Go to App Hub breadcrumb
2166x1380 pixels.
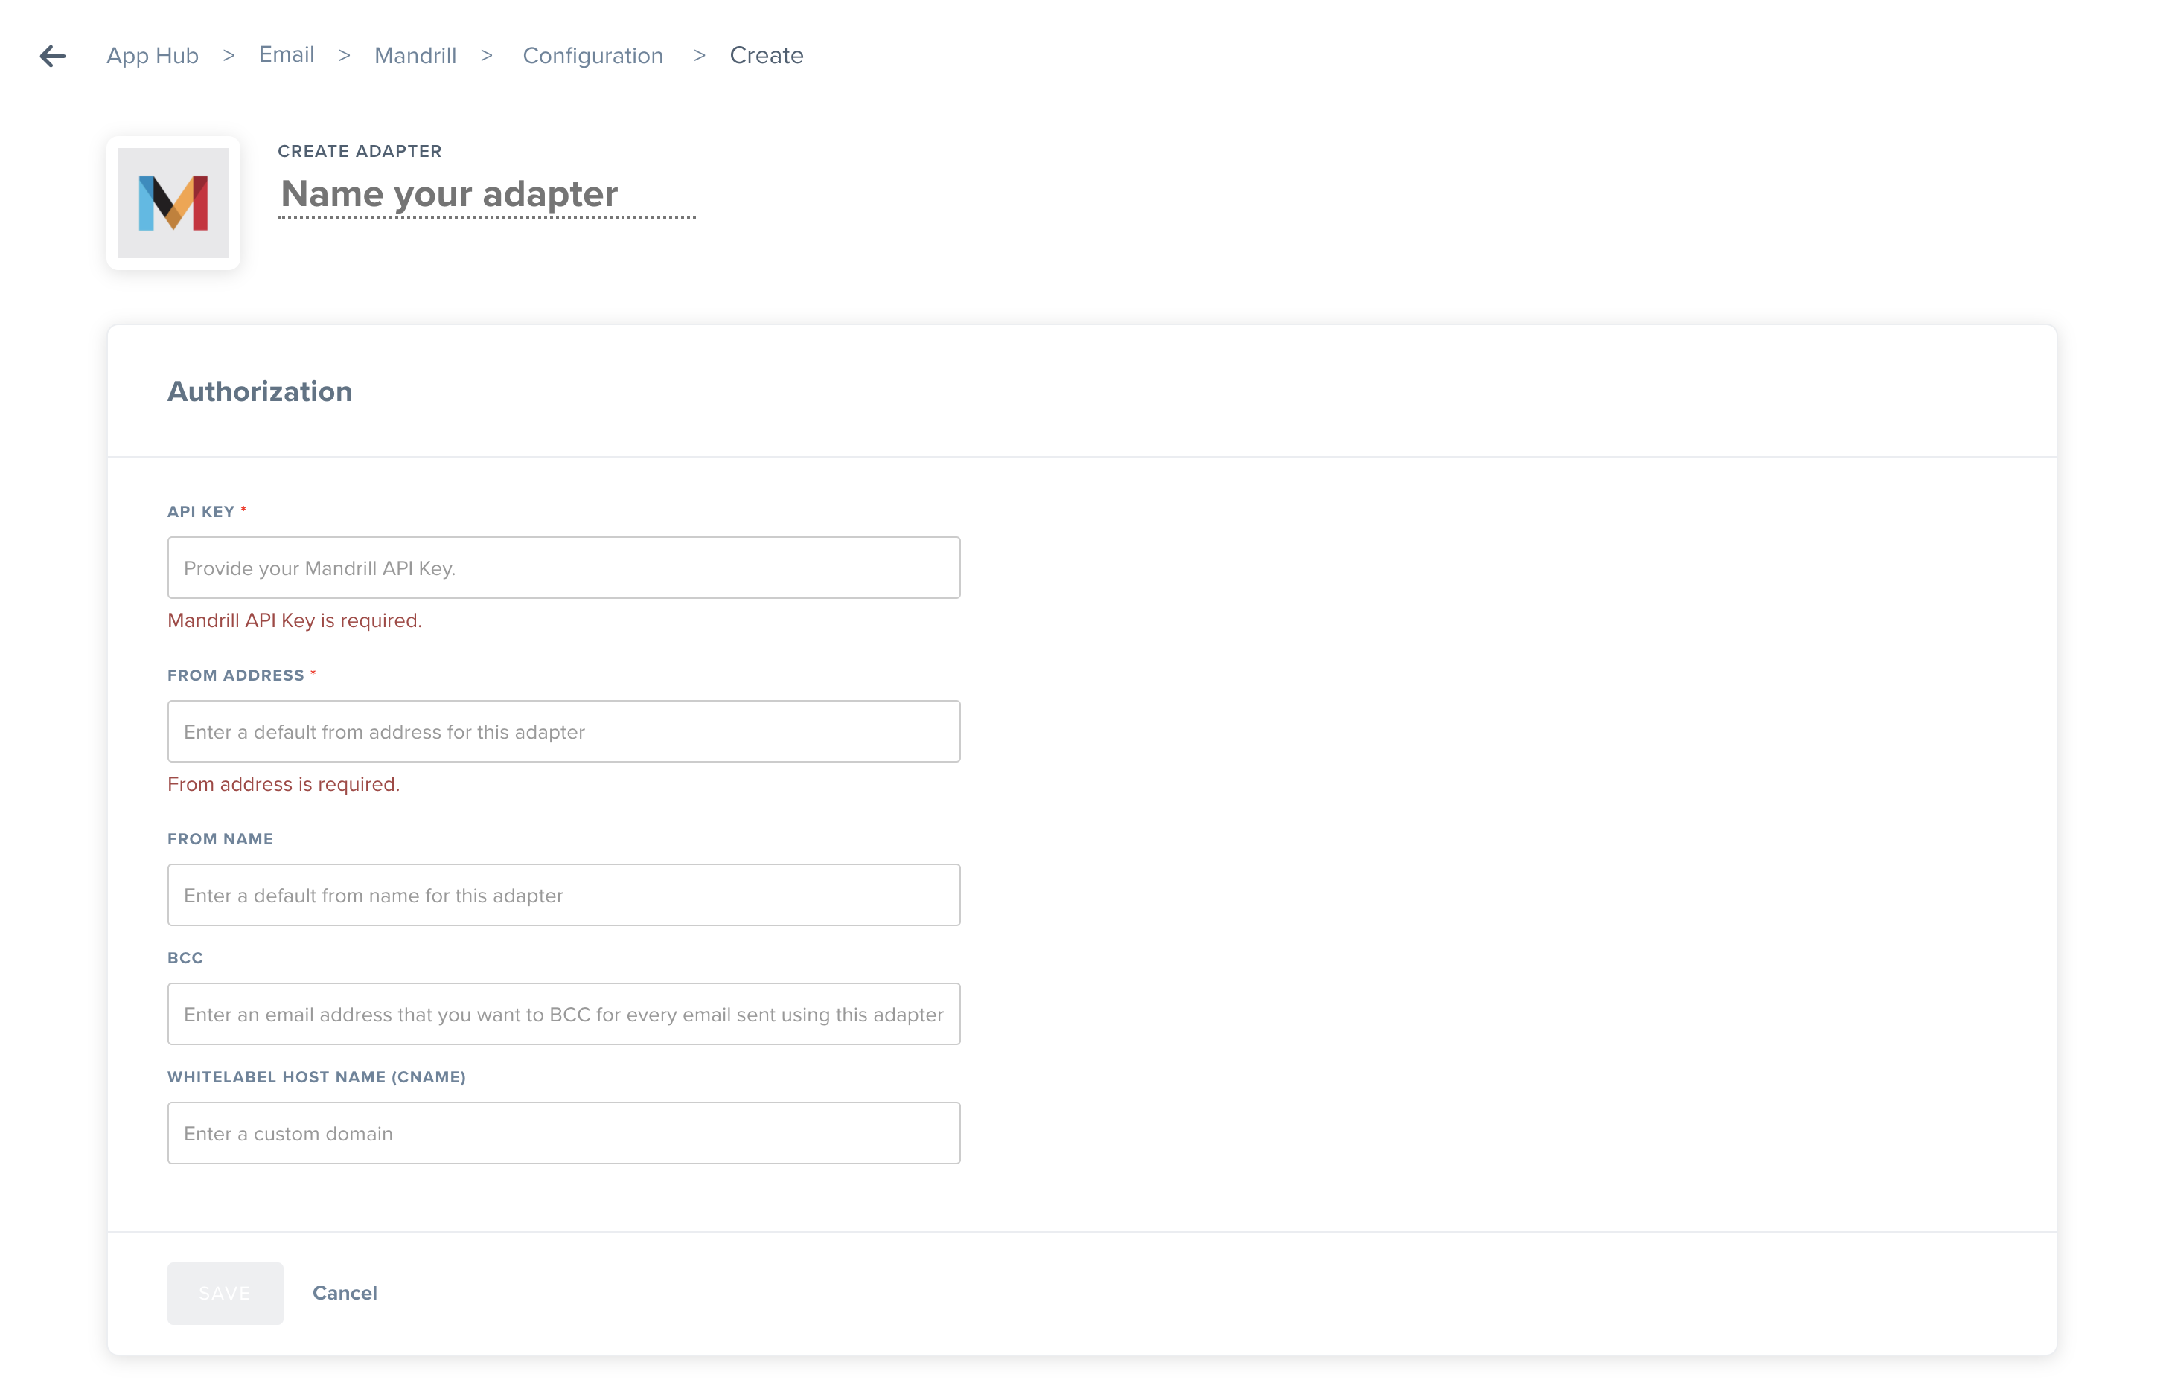(152, 56)
